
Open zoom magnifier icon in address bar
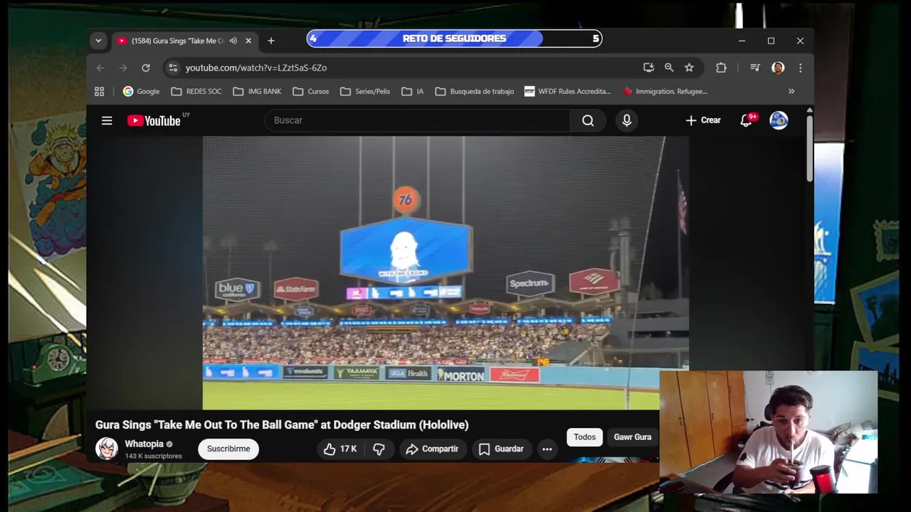pyautogui.click(x=669, y=68)
